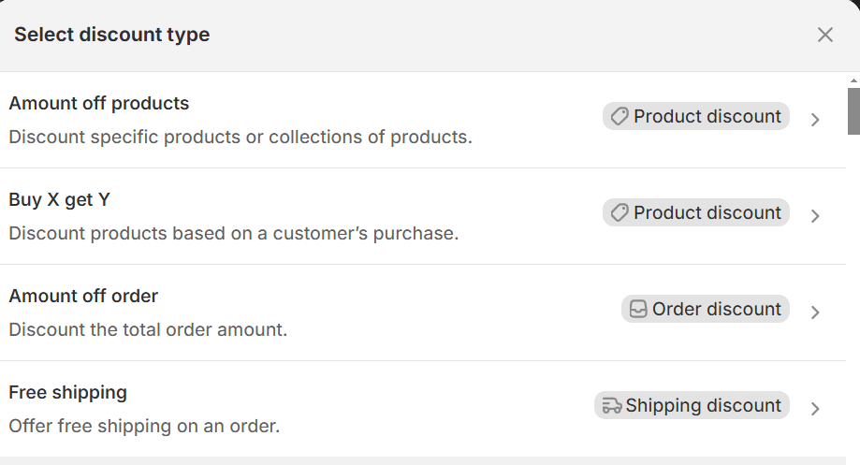The height and width of the screenshot is (465, 860).
Task: Click 'Discount specific products or collections' description
Action: point(241,137)
